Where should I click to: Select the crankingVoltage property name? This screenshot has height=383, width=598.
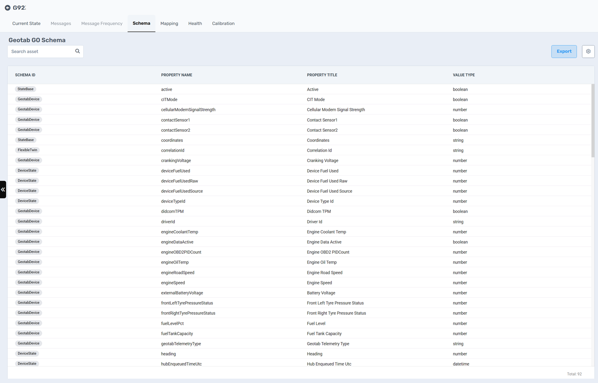point(176,161)
